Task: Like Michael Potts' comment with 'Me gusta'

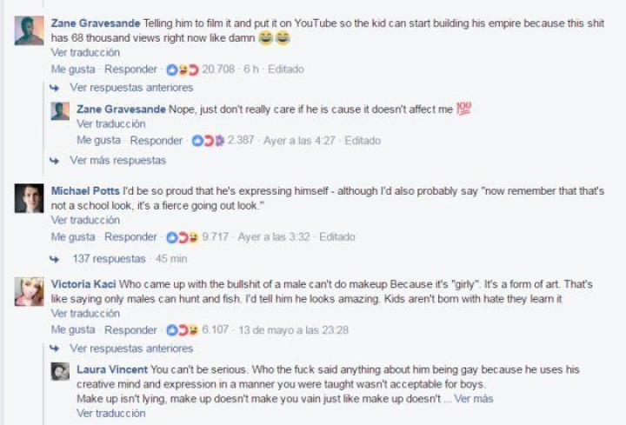Action: (x=73, y=237)
